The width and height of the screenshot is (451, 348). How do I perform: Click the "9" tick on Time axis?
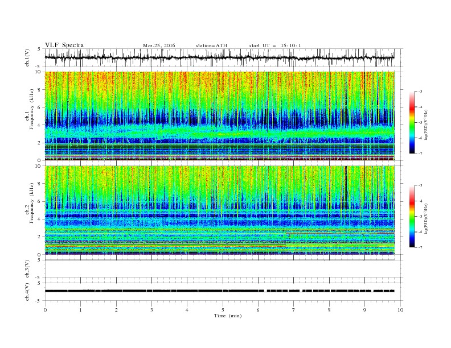(x=364, y=310)
